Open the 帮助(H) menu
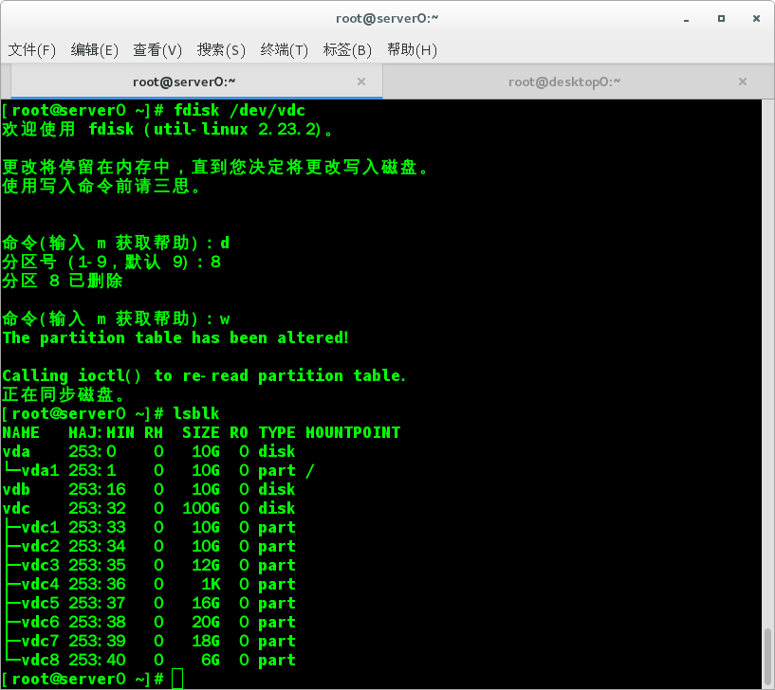The height and width of the screenshot is (690, 775). click(x=413, y=50)
